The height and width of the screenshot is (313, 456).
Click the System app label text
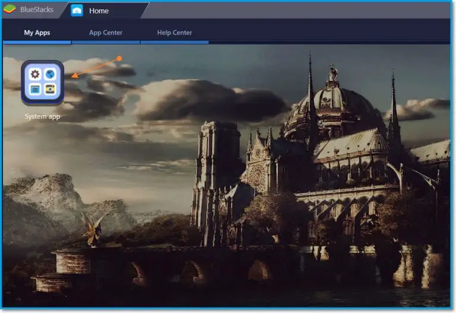click(x=43, y=116)
